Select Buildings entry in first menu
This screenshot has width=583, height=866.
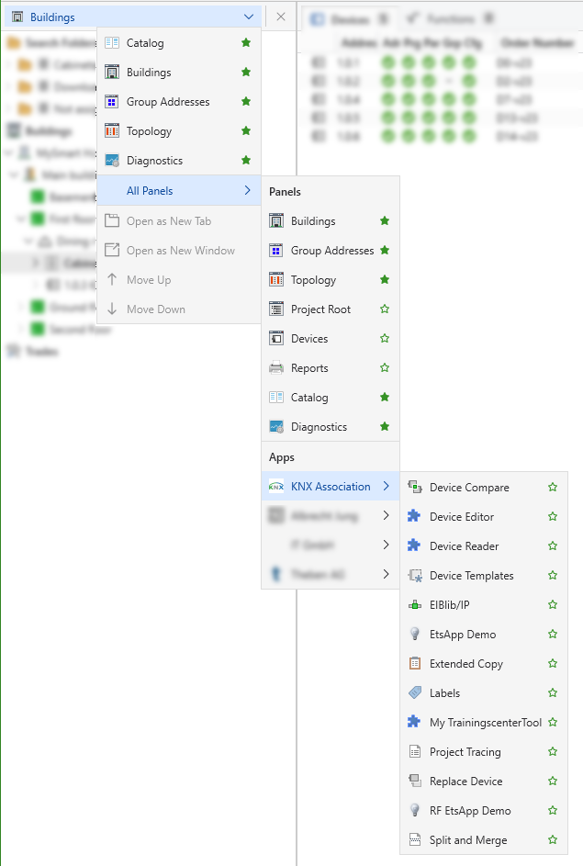tap(179, 73)
